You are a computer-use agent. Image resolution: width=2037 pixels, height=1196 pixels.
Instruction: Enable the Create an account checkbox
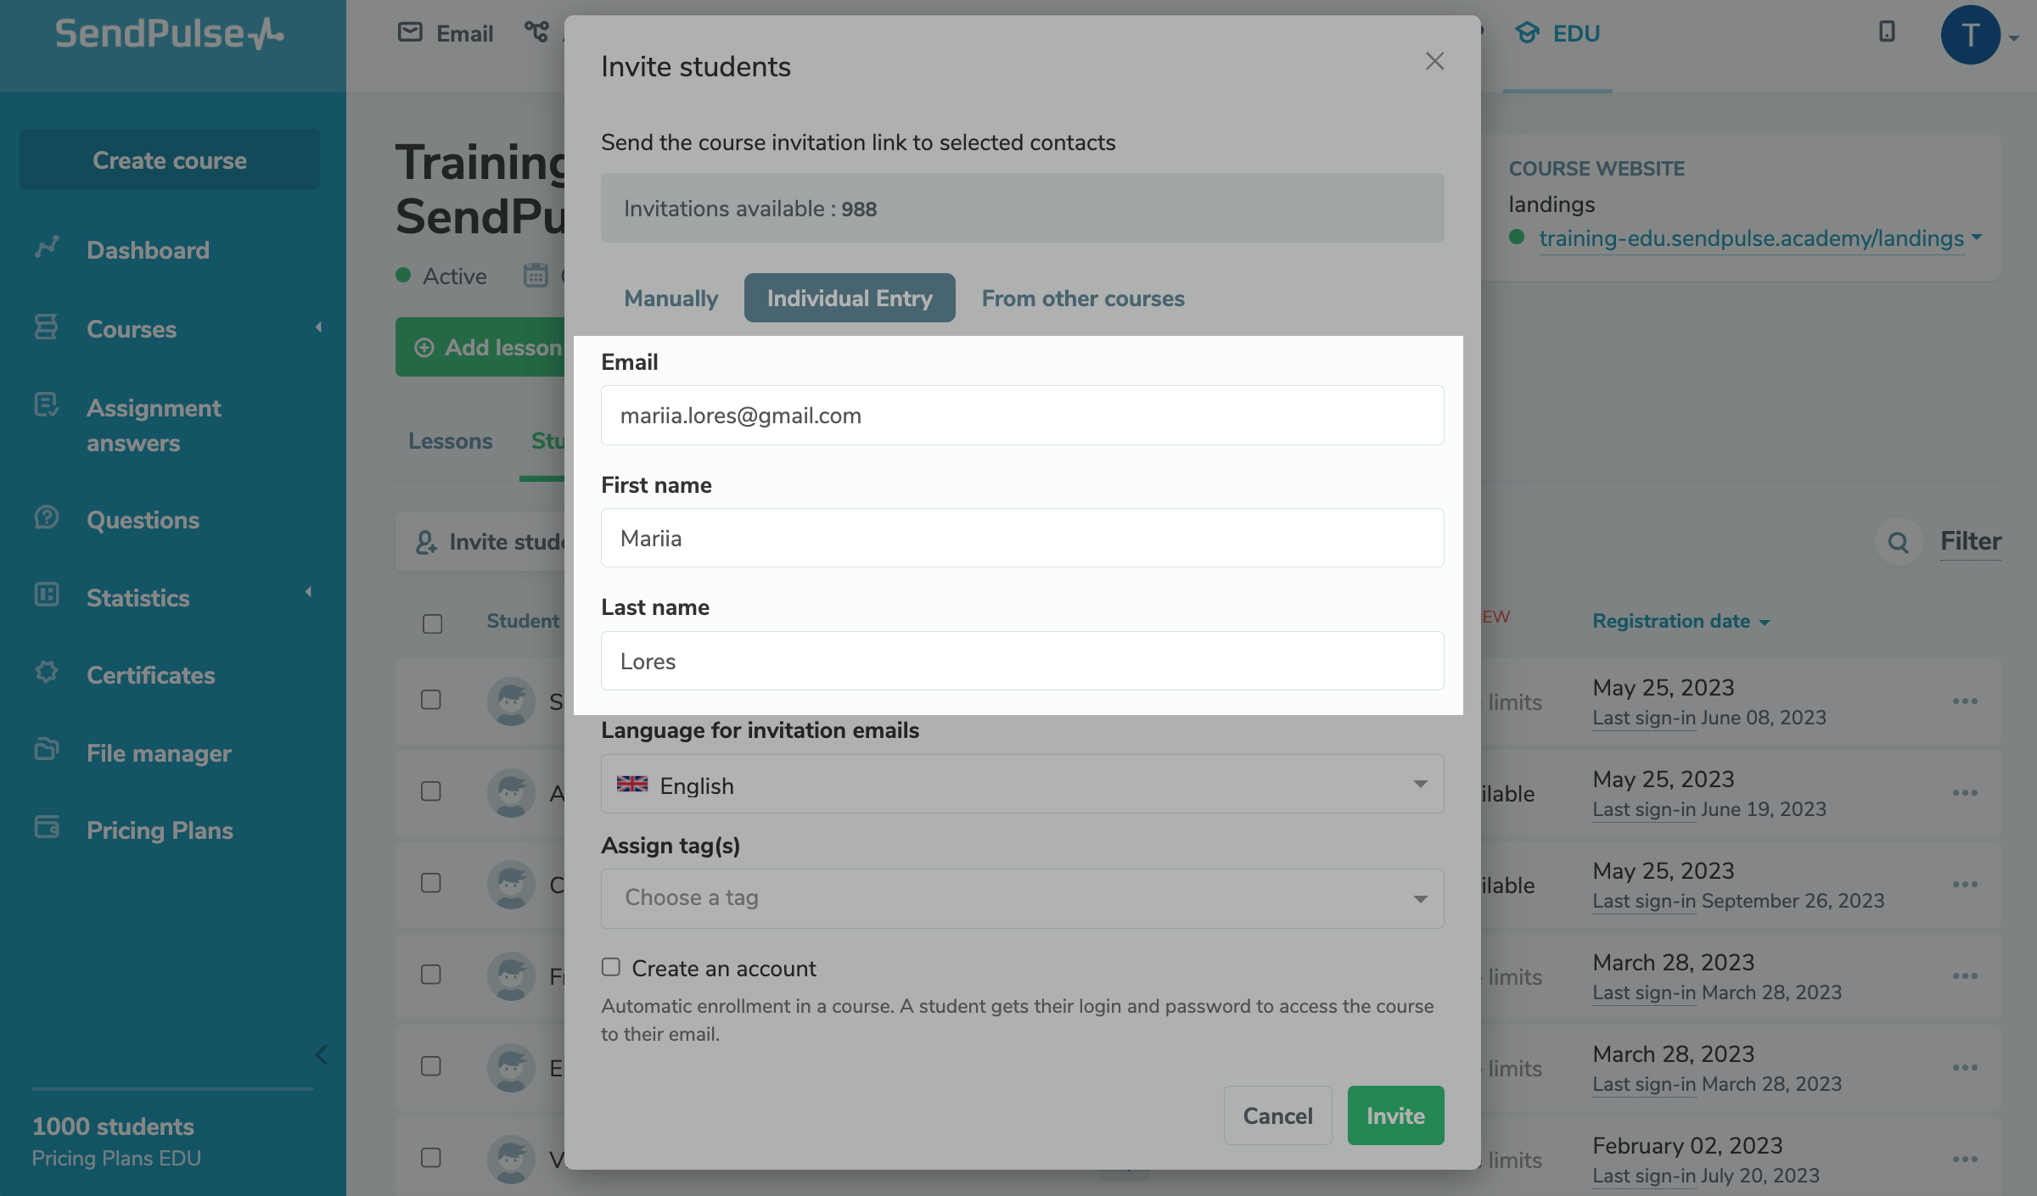(611, 967)
